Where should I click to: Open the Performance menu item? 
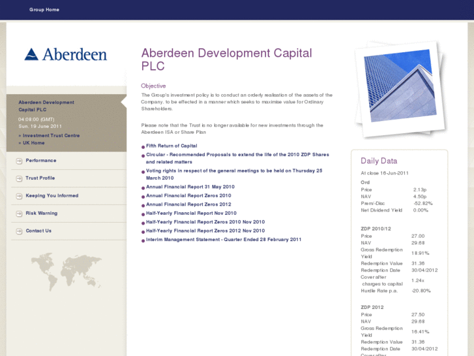pyautogui.click(x=41, y=161)
